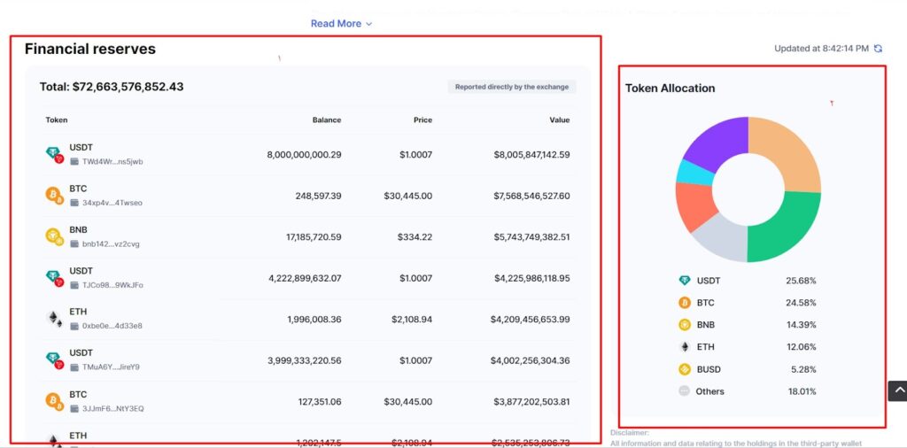Click value $4,002,256,304.36
The width and height of the screenshot is (907, 448).
530,360
